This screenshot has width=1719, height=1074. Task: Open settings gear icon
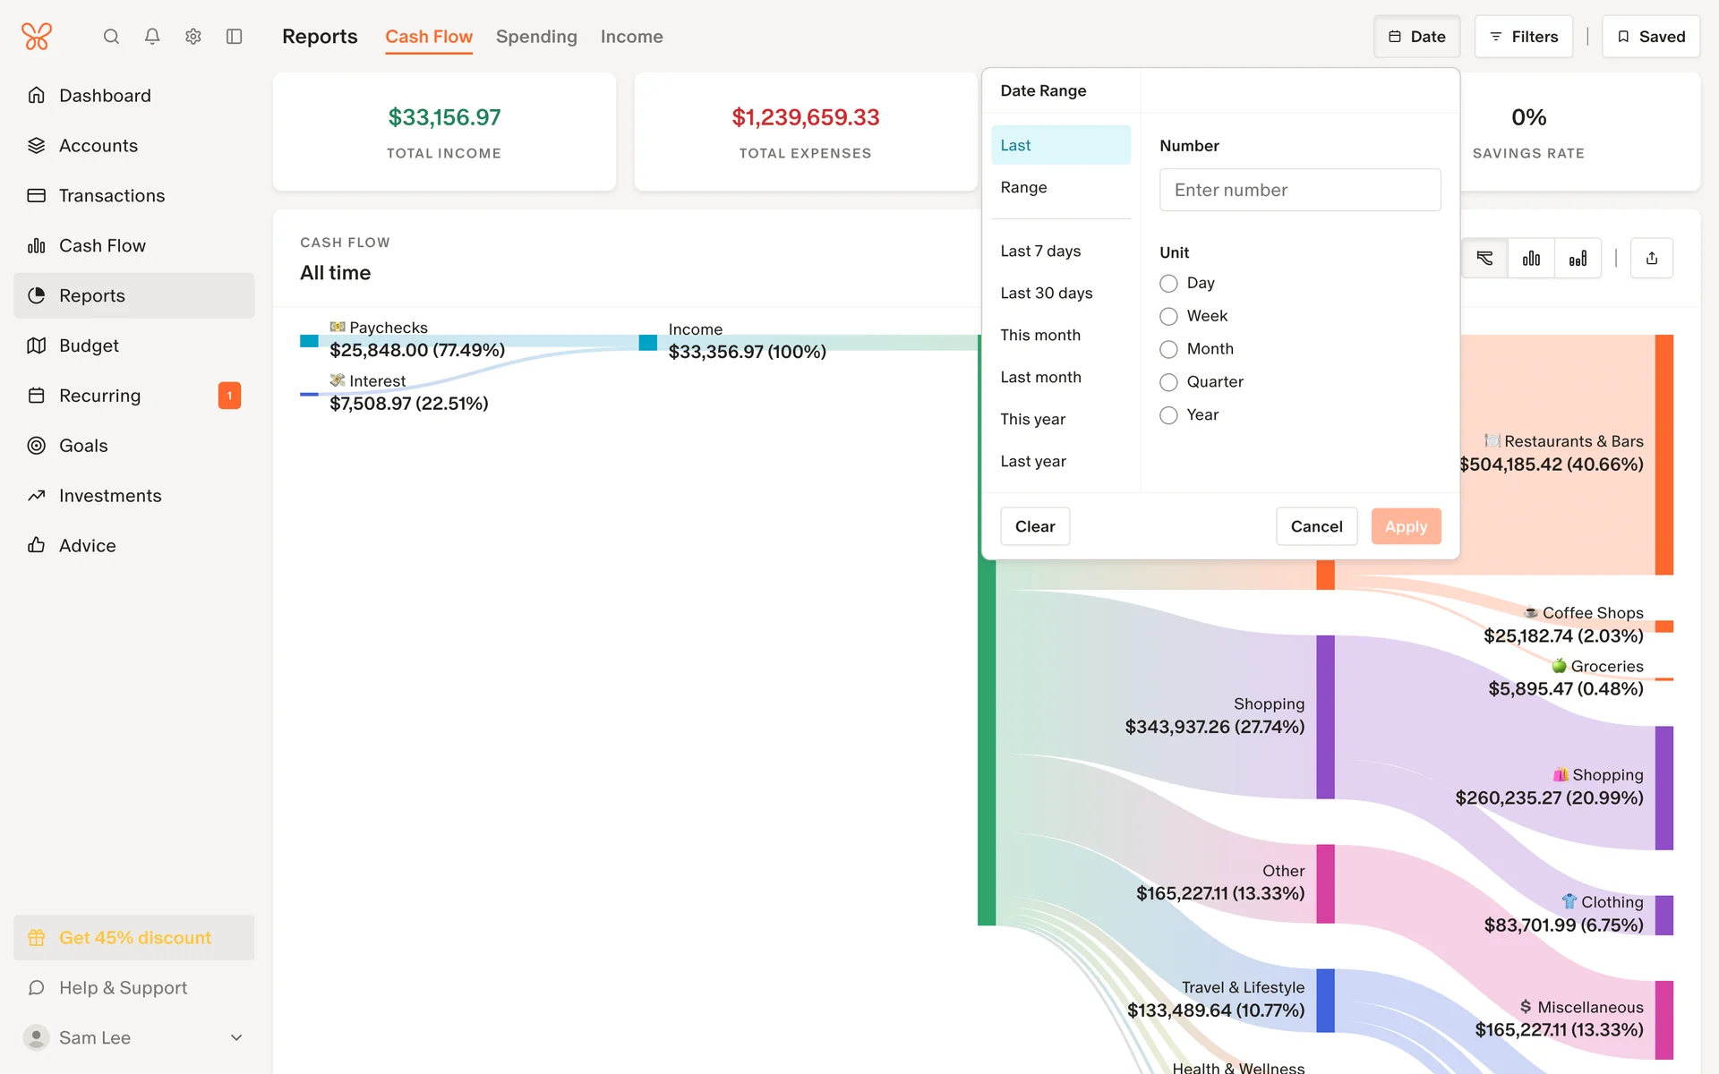[193, 37]
